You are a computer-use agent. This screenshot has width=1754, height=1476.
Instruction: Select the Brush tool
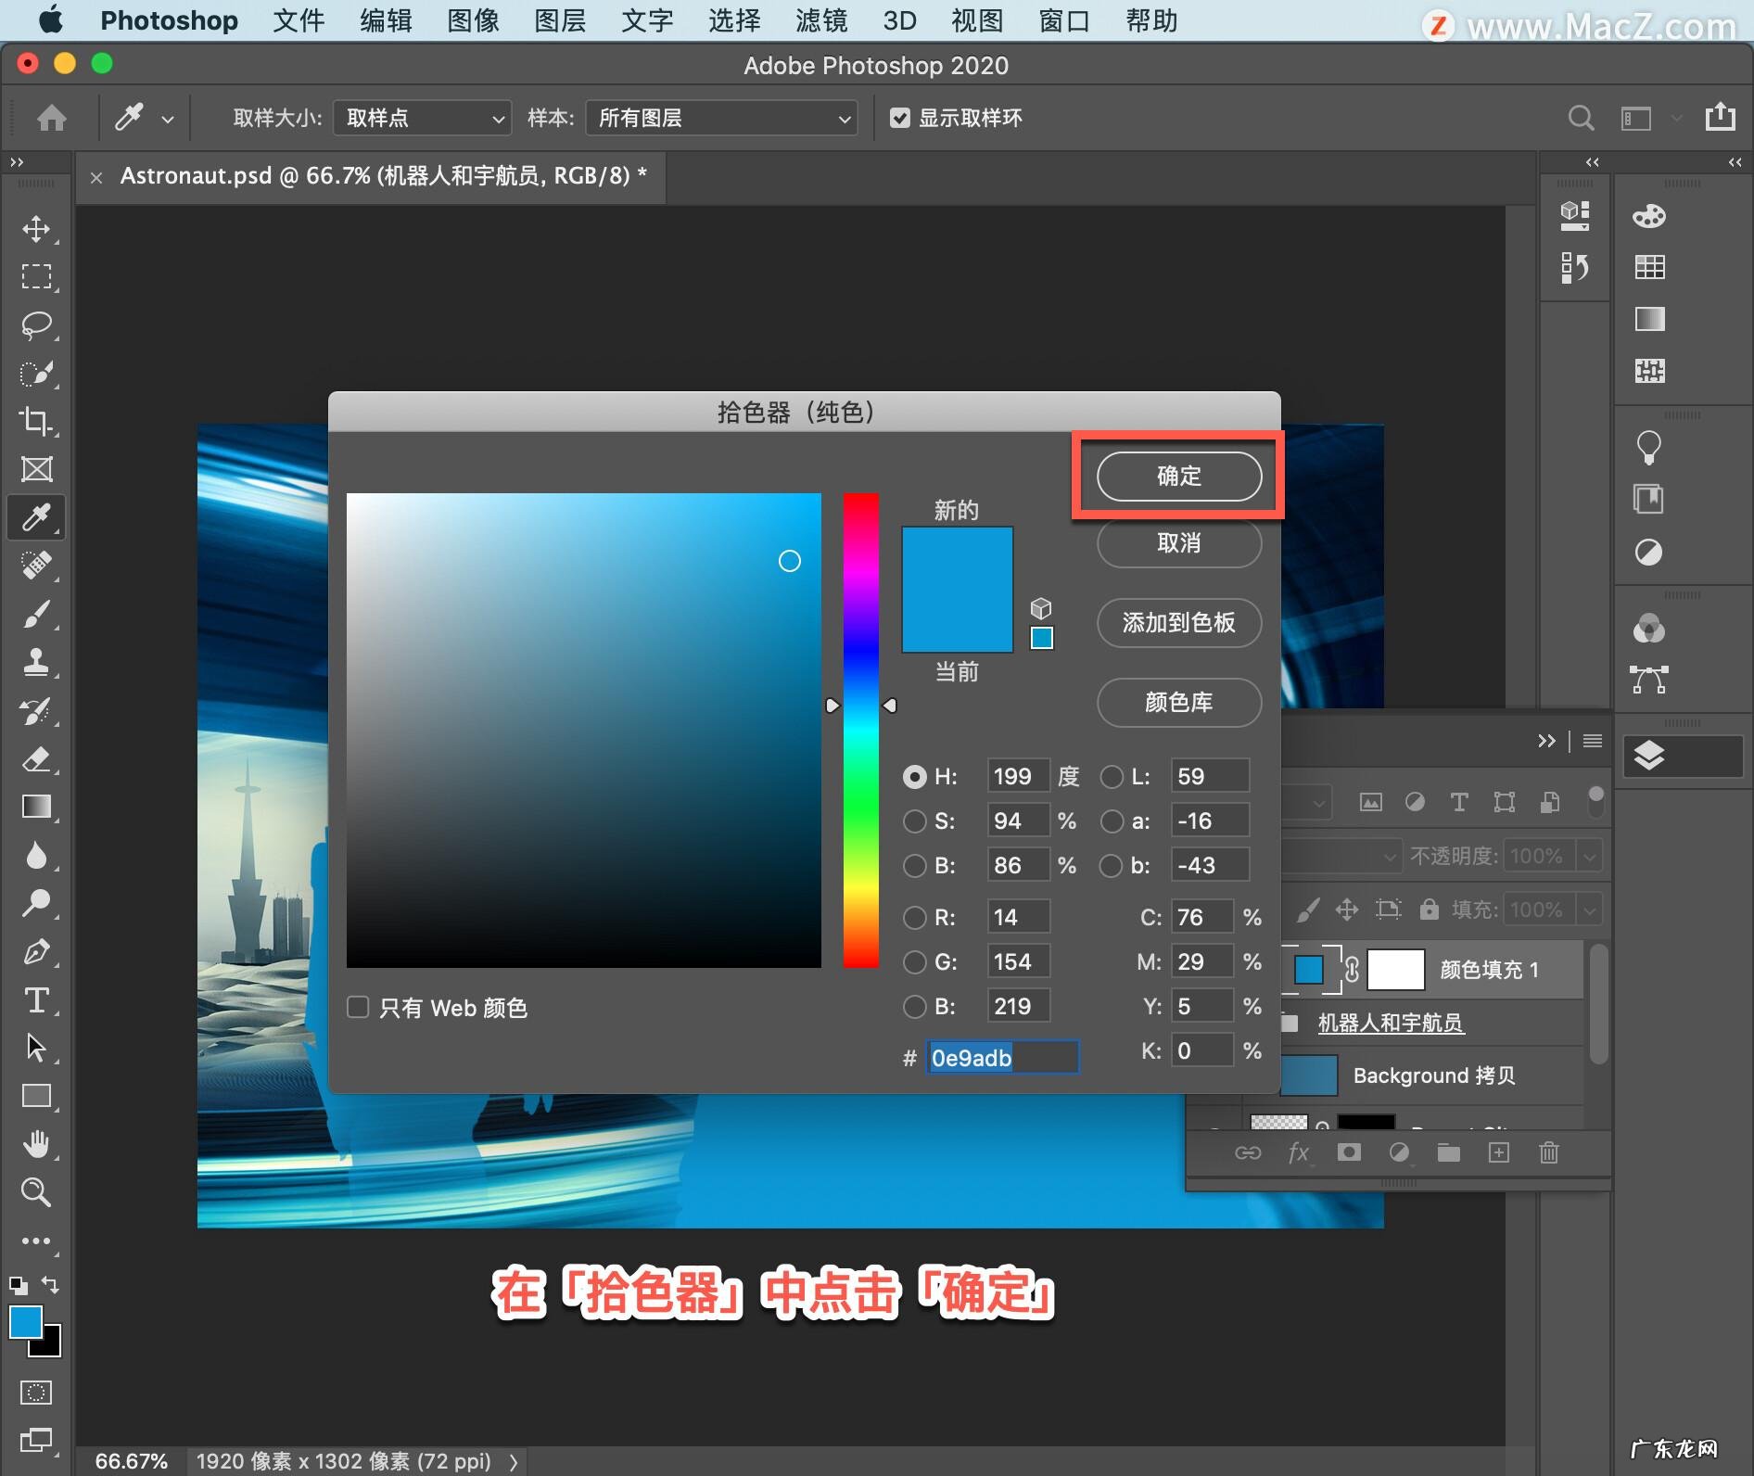(36, 614)
